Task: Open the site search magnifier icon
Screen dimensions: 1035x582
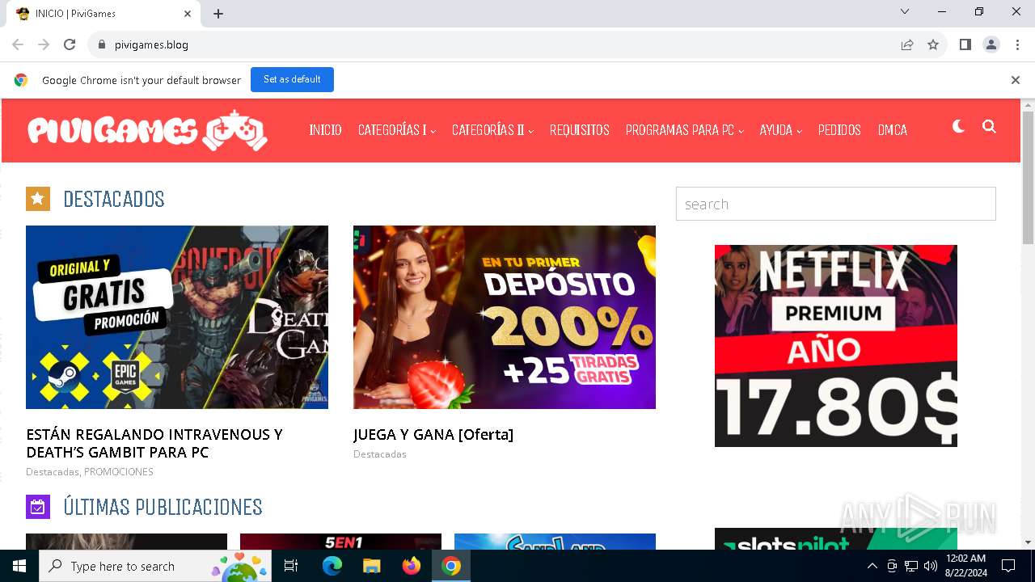Action: coord(989,127)
